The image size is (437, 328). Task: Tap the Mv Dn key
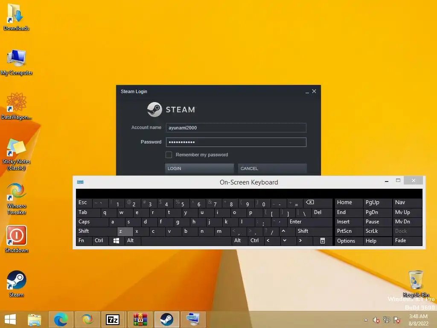tap(408, 222)
